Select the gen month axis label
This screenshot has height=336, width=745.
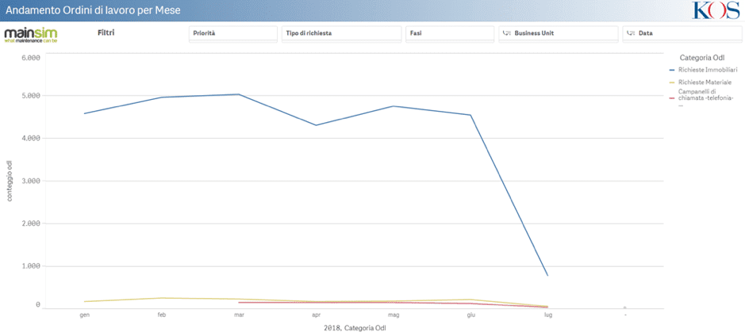pos(85,315)
